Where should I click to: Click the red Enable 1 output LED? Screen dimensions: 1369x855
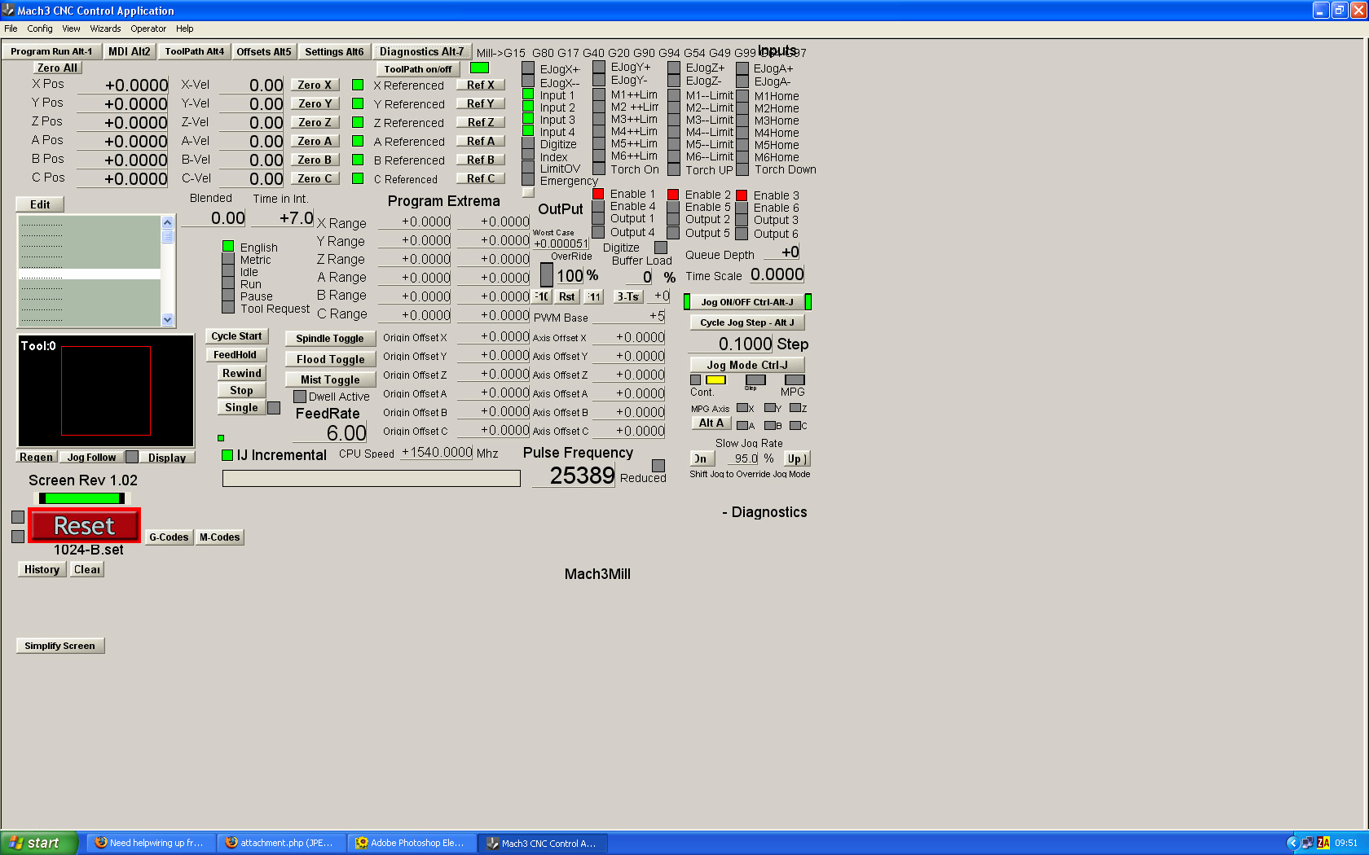[598, 194]
